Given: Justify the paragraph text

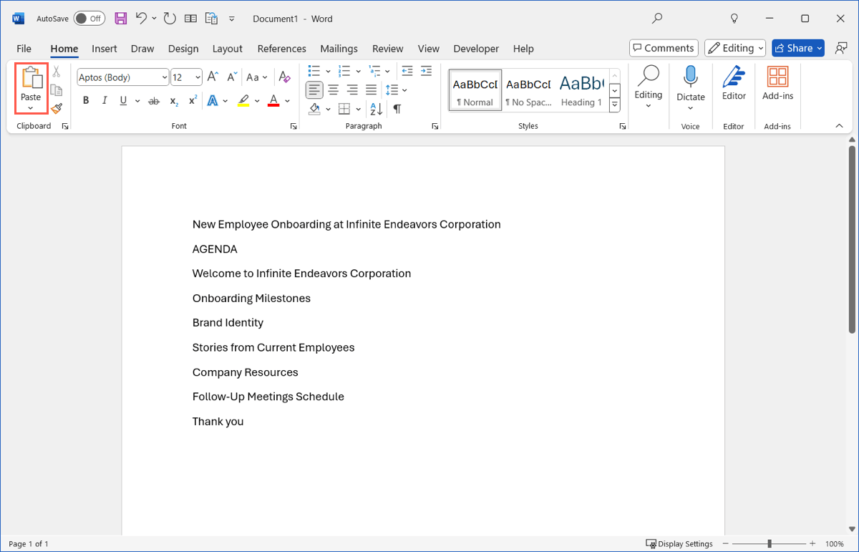Looking at the screenshot, I should (x=371, y=90).
